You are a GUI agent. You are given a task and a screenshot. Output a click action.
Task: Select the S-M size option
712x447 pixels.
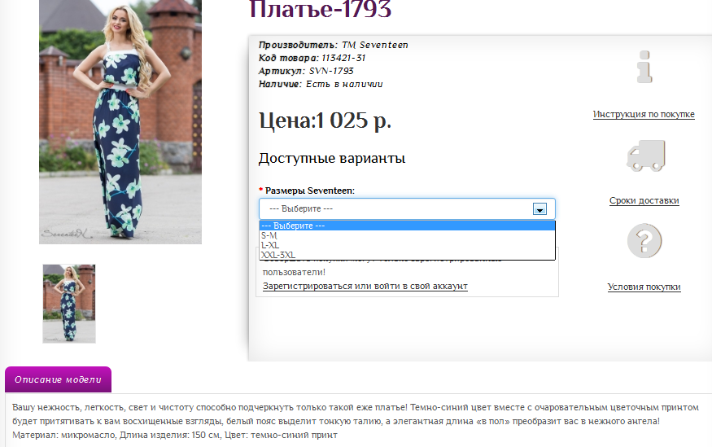tap(407, 235)
